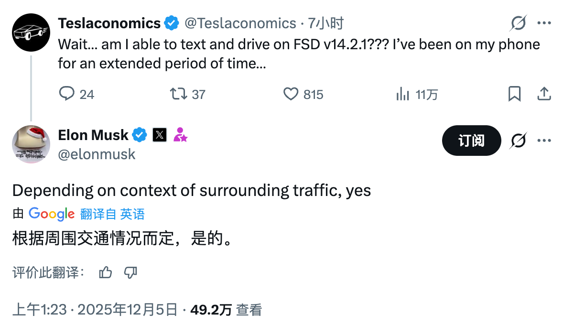Click thumbs down to rate translation
Viewport: 563px width, 326px height.
130,273
